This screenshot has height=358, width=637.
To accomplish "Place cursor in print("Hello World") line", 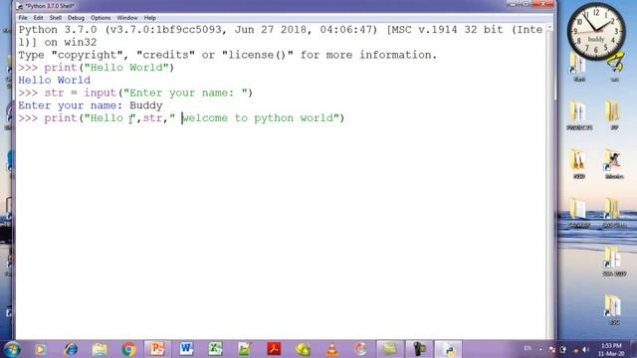I will (x=97, y=68).
